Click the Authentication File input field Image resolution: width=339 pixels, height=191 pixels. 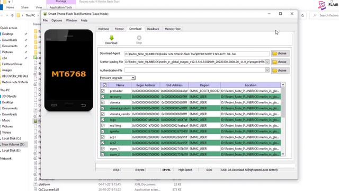point(195,70)
